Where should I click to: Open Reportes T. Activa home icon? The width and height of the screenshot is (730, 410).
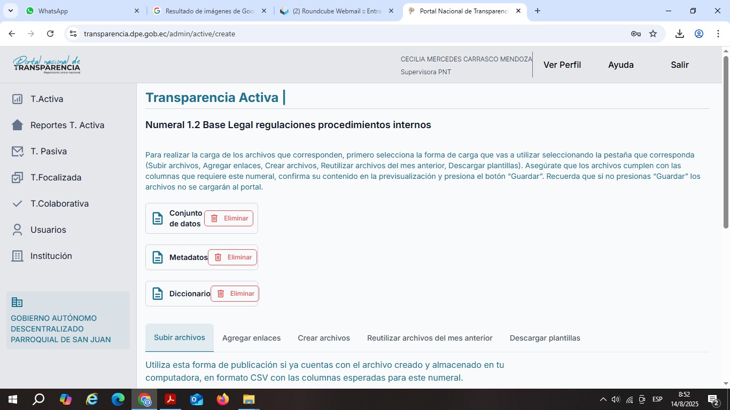click(18, 125)
